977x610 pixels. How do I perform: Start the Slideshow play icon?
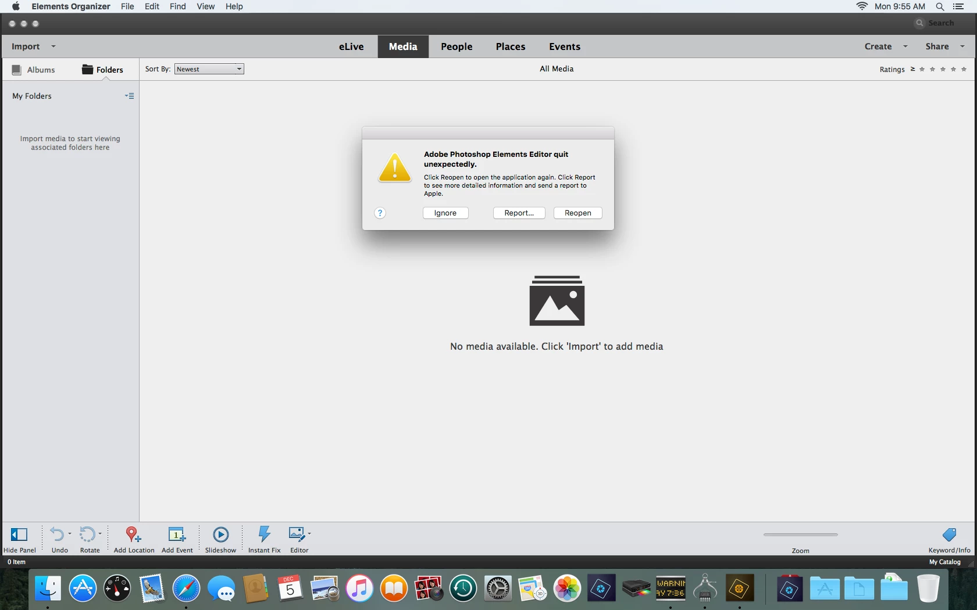(x=221, y=534)
